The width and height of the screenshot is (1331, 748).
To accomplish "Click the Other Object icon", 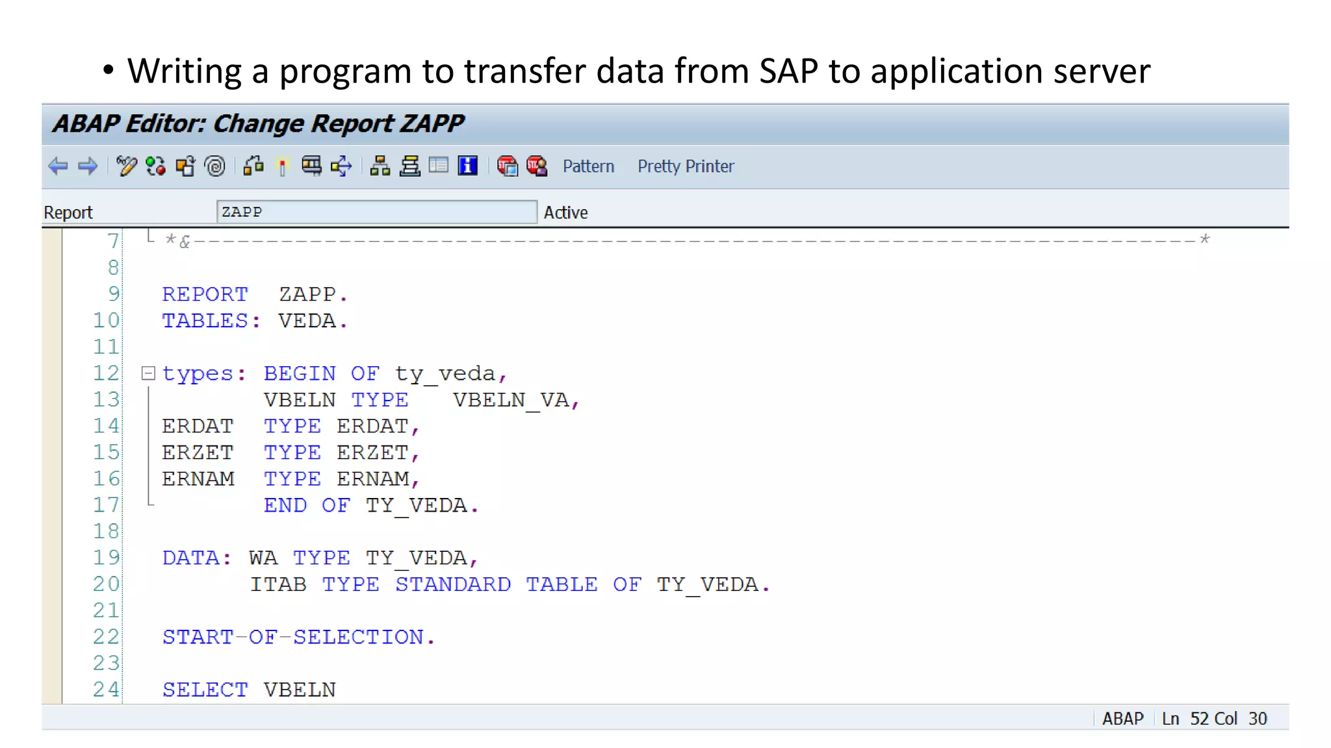I will pyautogui.click(x=185, y=166).
